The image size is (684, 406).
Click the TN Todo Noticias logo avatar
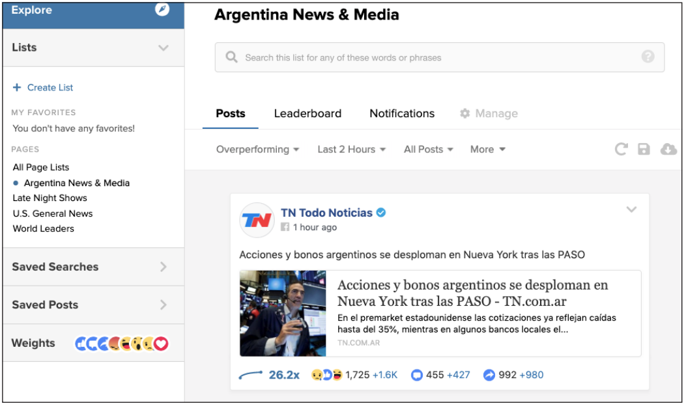click(257, 220)
